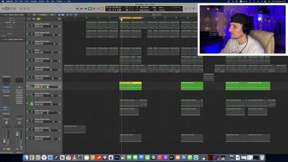This screenshot has height=162, width=288.
Task: Click the yellow Solo button on left channel strip
Action: pyautogui.click(x=8, y=149)
